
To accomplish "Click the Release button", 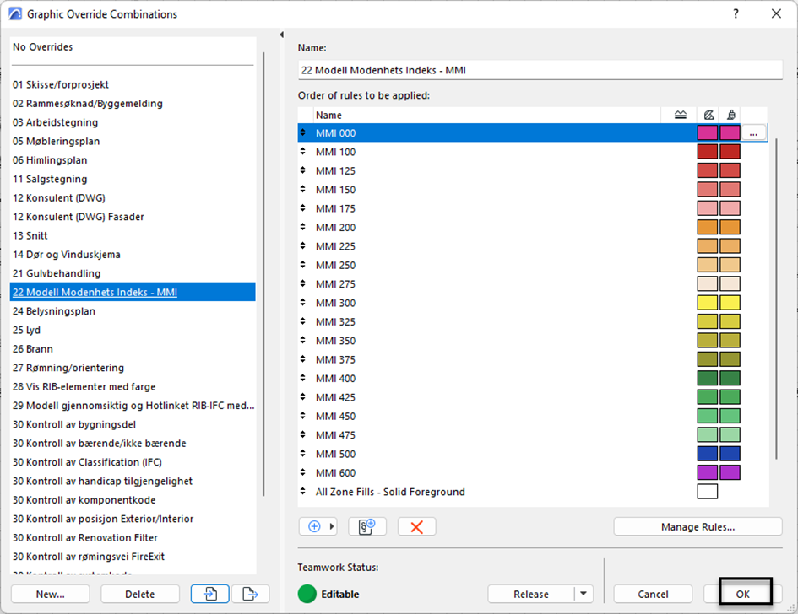I will [x=531, y=594].
